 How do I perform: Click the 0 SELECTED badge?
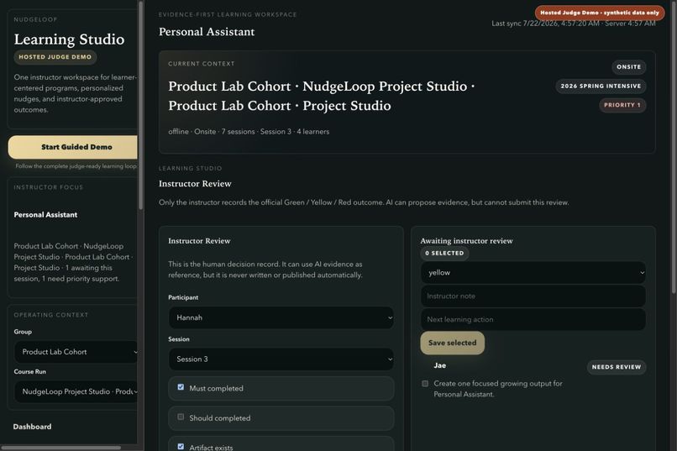click(444, 253)
